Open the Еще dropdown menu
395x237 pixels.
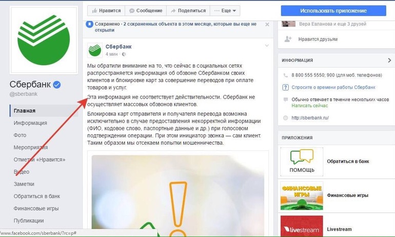click(x=225, y=11)
